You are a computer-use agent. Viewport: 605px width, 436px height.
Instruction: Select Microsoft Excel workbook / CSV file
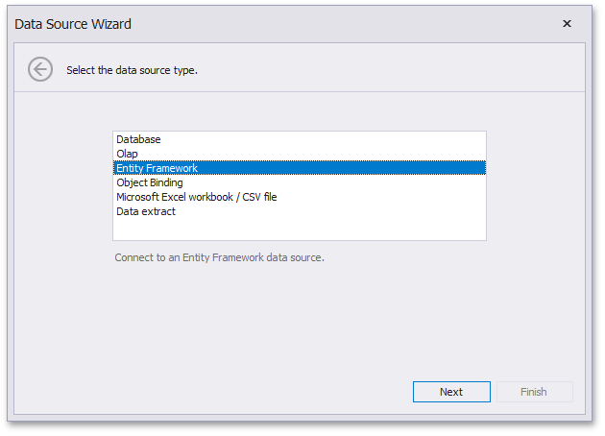(197, 197)
